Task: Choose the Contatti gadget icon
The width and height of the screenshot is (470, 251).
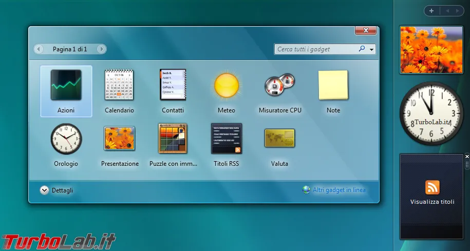Action: click(x=173, y=85)
